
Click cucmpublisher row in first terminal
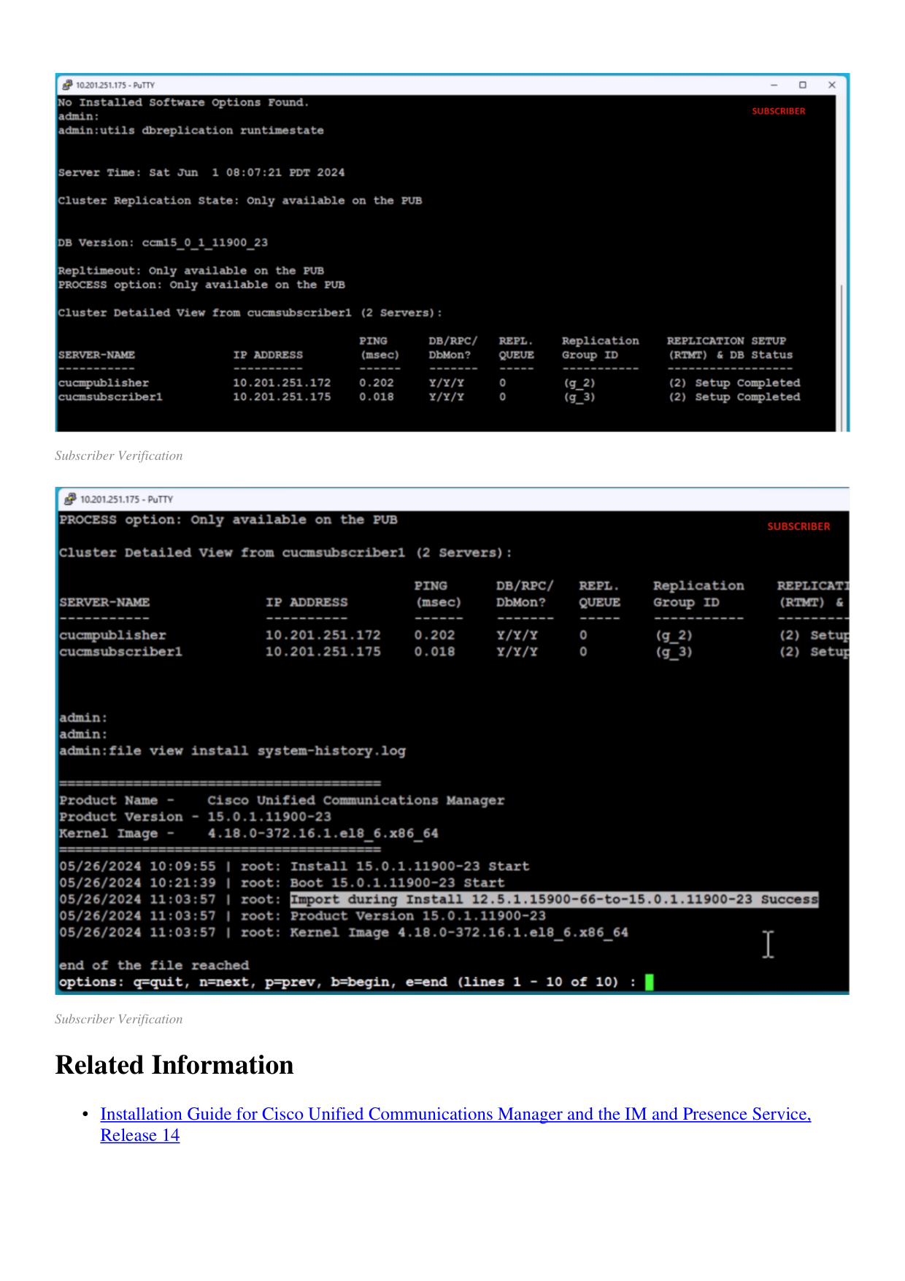[x=429, y=383]
